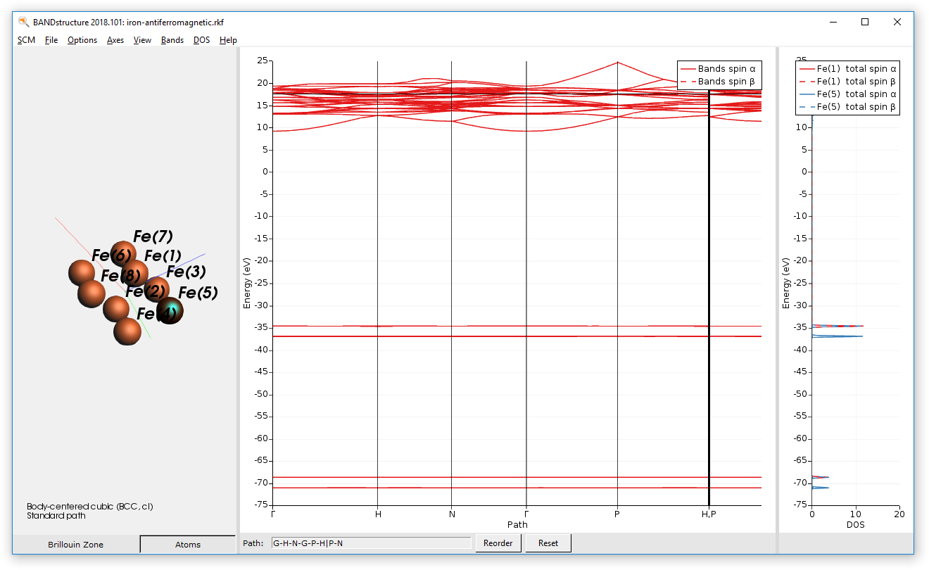Click the Reorder button
The image size is (929, 570).
pyautogui.click(x=498, y=543)
